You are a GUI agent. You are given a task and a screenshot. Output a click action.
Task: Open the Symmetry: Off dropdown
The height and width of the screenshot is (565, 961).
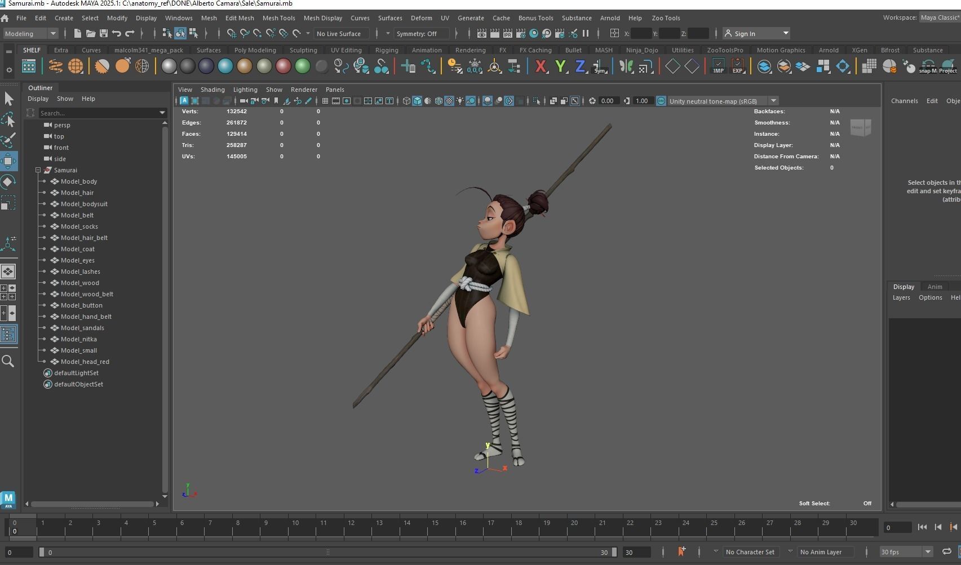coord(422,34)
